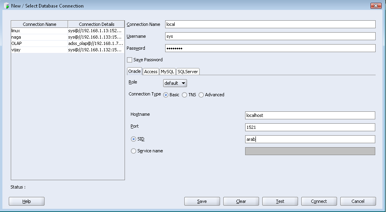The image size is (386, 212).
Task: Focus the Port field containing 1521
Action: [x=310, y=127]
